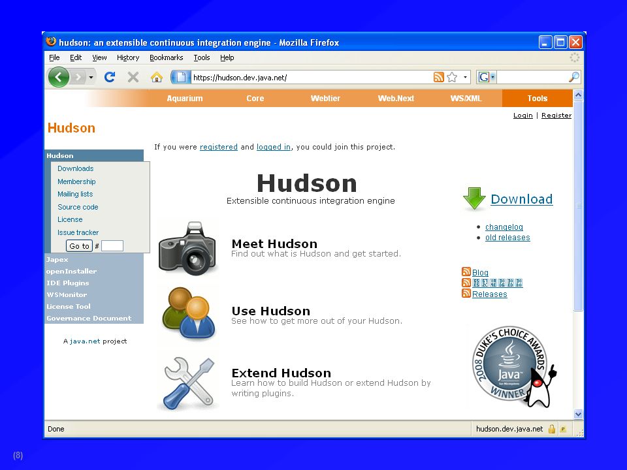Viewport: 627px width, 470px height.
Task: Bookmark this page with the star icon
Action: tap(452, 77)
